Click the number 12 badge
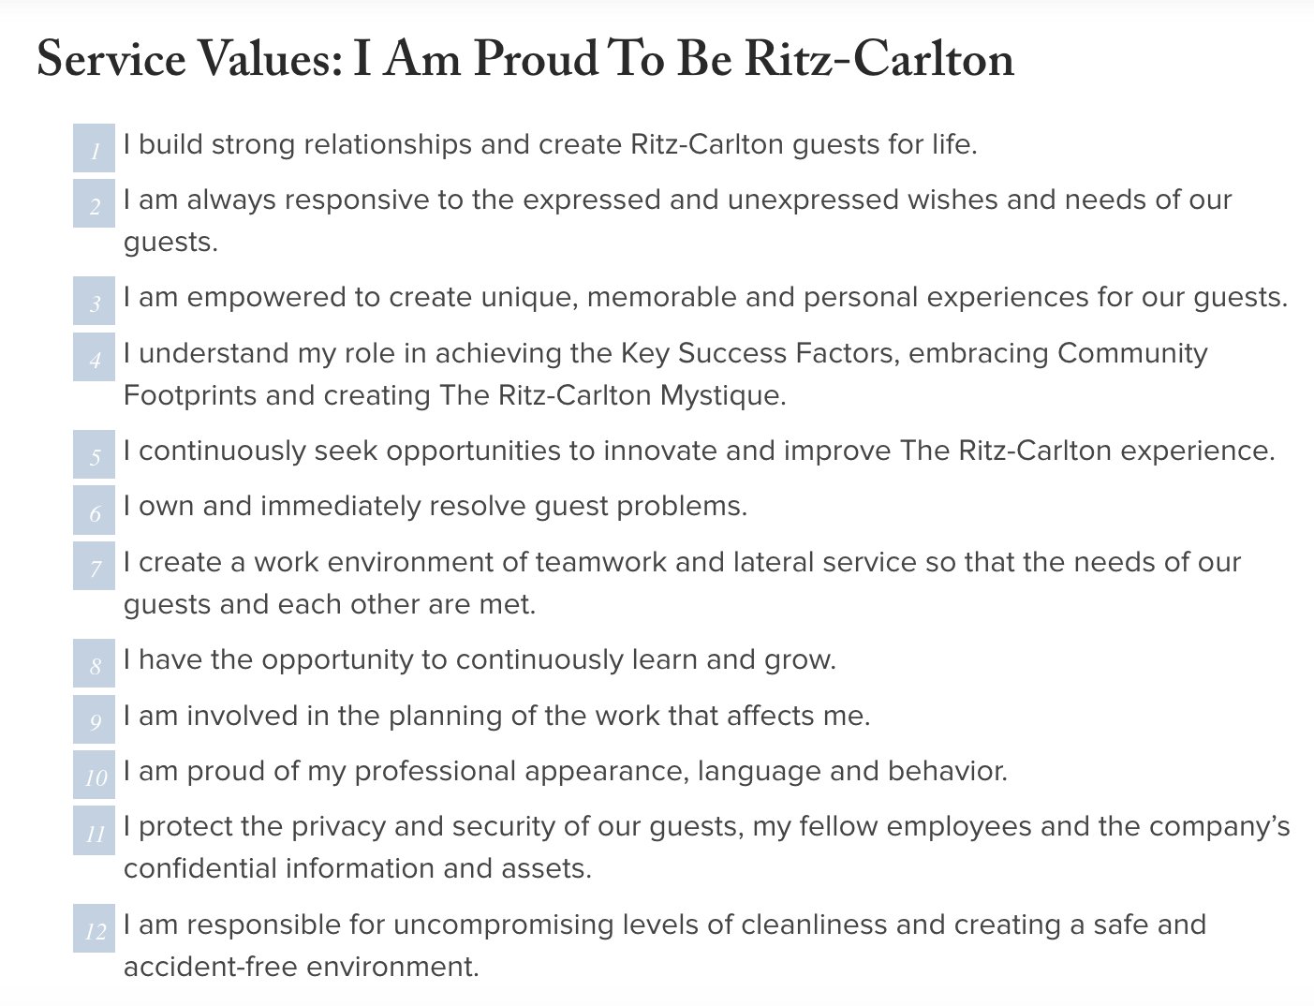Viewport: 1314px width, 1006px height. [94, 928]
